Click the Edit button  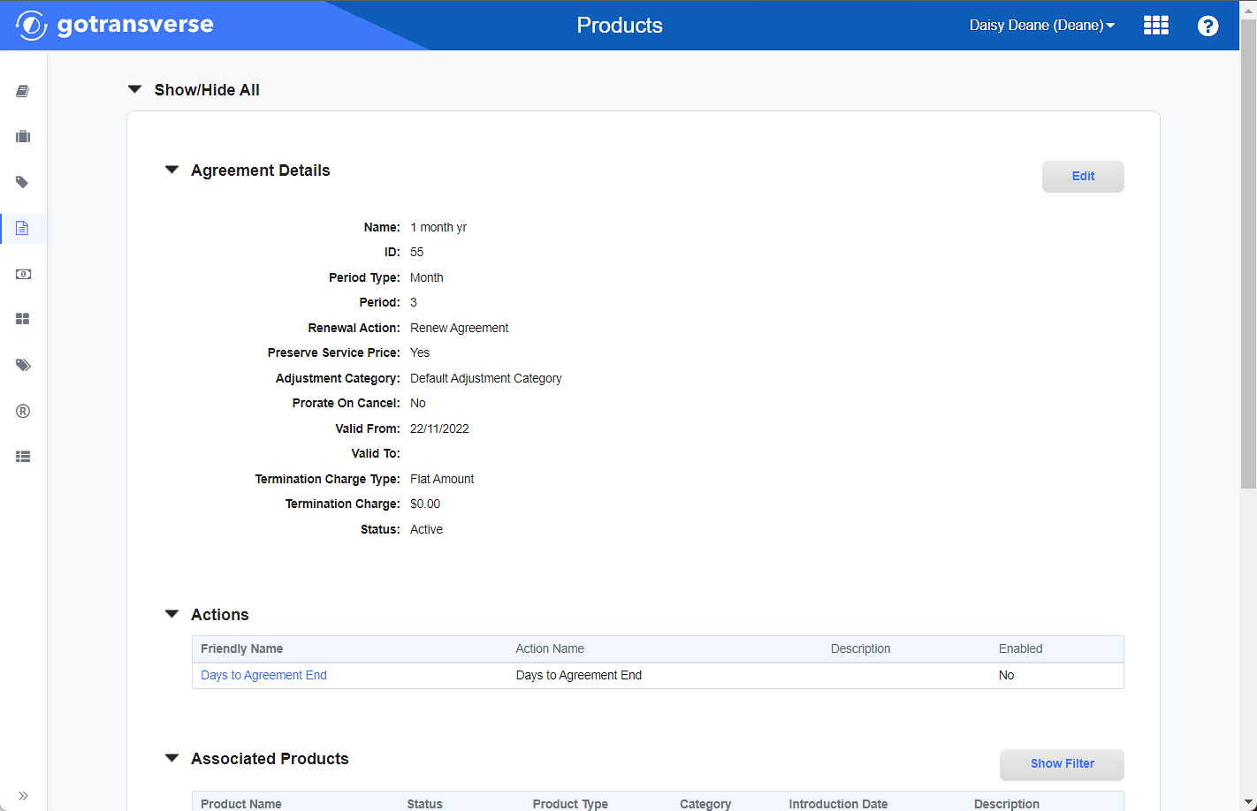click(x=1083, y=176)
